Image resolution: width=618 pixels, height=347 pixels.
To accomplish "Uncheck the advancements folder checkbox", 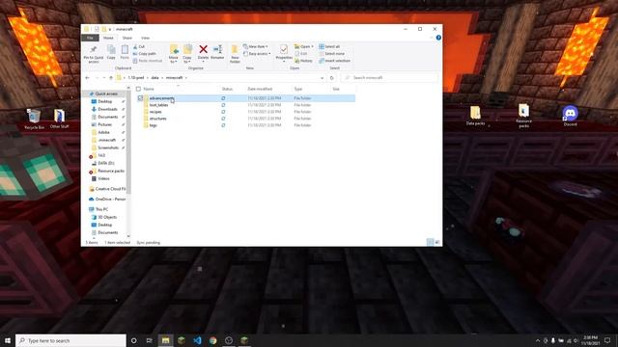I will 140,98.
